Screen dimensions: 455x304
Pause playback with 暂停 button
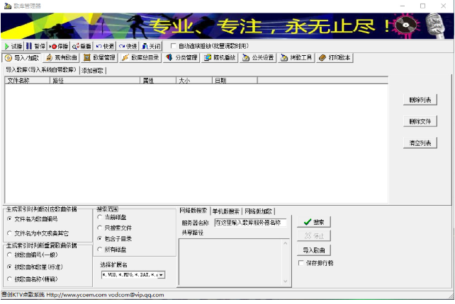[35, 46]
